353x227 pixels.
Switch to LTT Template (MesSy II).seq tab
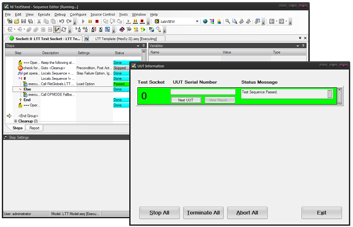124,39
